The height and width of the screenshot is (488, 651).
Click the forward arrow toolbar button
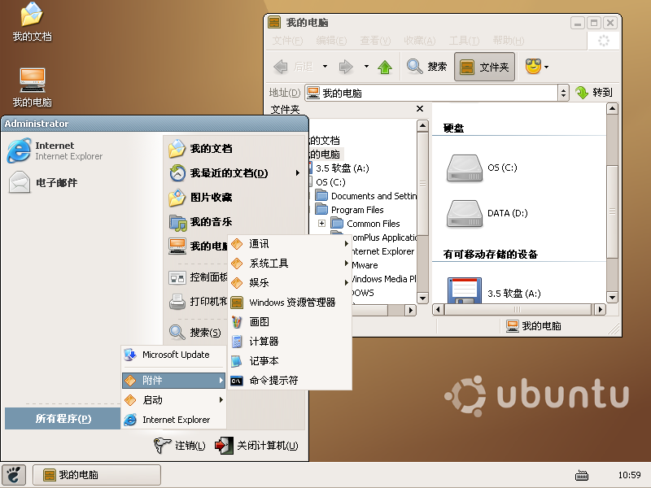[346, 67]
